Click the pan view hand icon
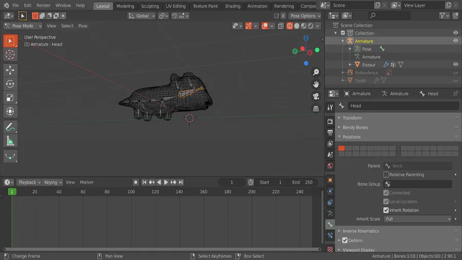Image resolution: width=462 pixels, height=260 pixels. (316, 84)
